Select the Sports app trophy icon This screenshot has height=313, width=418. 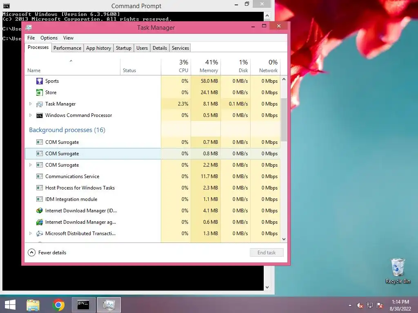[40, 81]
